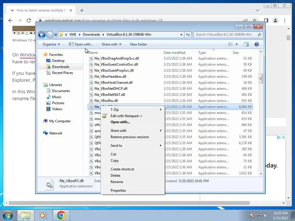Select Network in navigation pane
This screenshot has height=221, width=295.
[x=56, y=133]
